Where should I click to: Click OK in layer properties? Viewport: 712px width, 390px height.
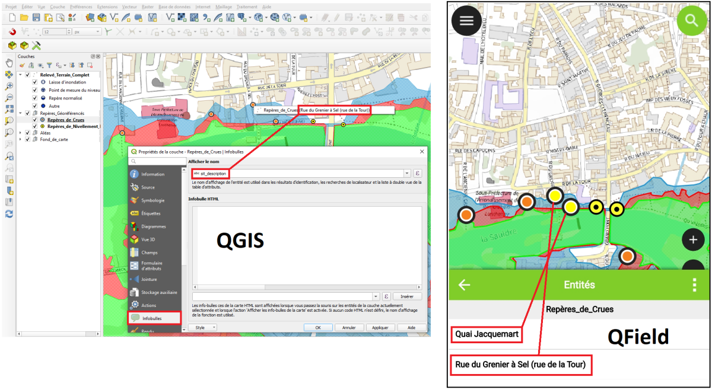tap(318, 327)
